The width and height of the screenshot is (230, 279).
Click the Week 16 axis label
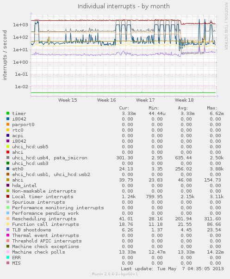click(106, 100)
